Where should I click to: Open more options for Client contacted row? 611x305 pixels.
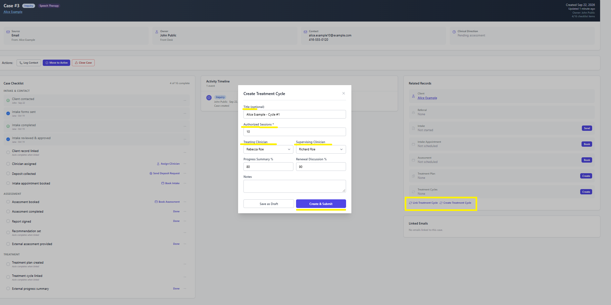coord(185,100)
